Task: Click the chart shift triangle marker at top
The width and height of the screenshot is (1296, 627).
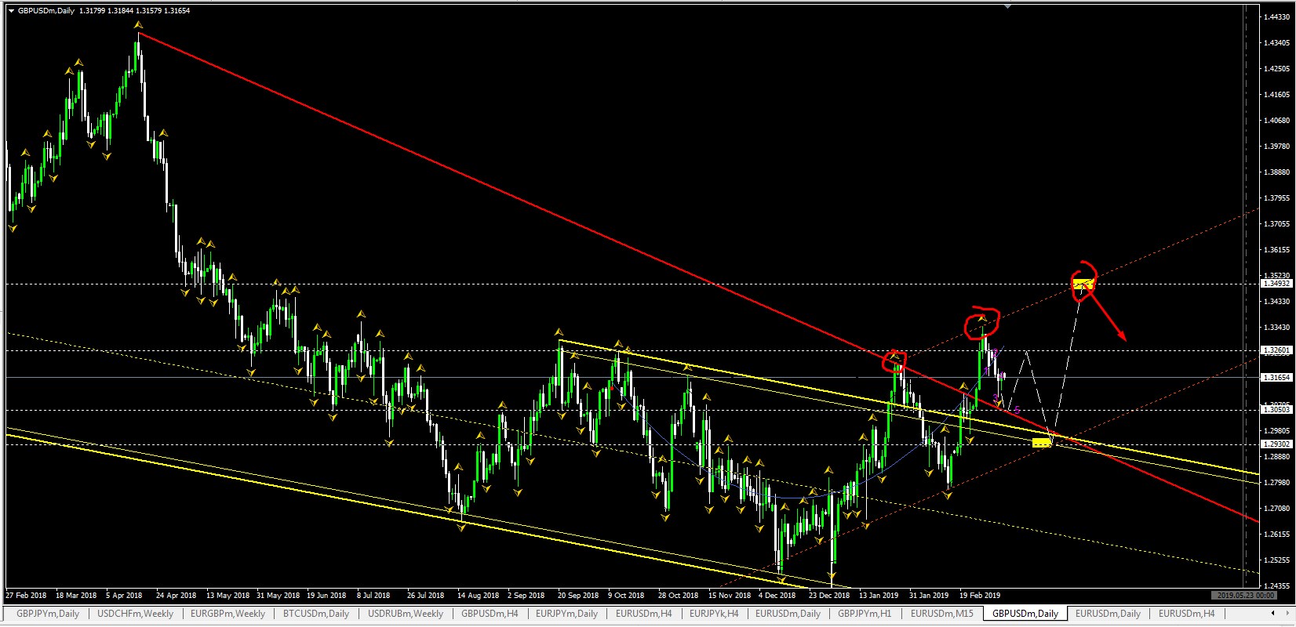Action: click(x=1007, y=6)
